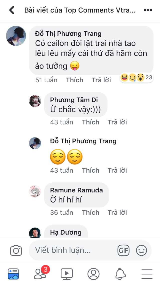Open the emoji sticker picker

[x=141, y=250]
